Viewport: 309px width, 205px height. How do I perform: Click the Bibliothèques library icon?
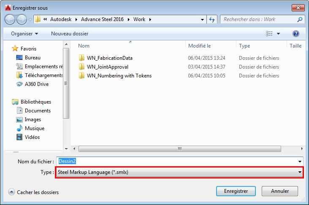(x=15, y=101)
